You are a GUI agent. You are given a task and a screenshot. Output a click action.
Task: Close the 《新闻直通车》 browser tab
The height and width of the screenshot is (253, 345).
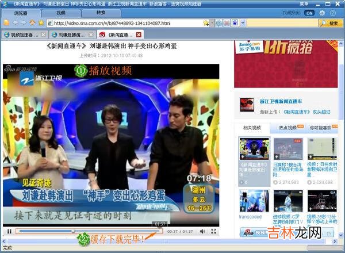point(138,34)
